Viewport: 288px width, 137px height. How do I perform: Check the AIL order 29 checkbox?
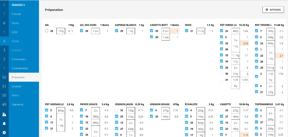47,31
